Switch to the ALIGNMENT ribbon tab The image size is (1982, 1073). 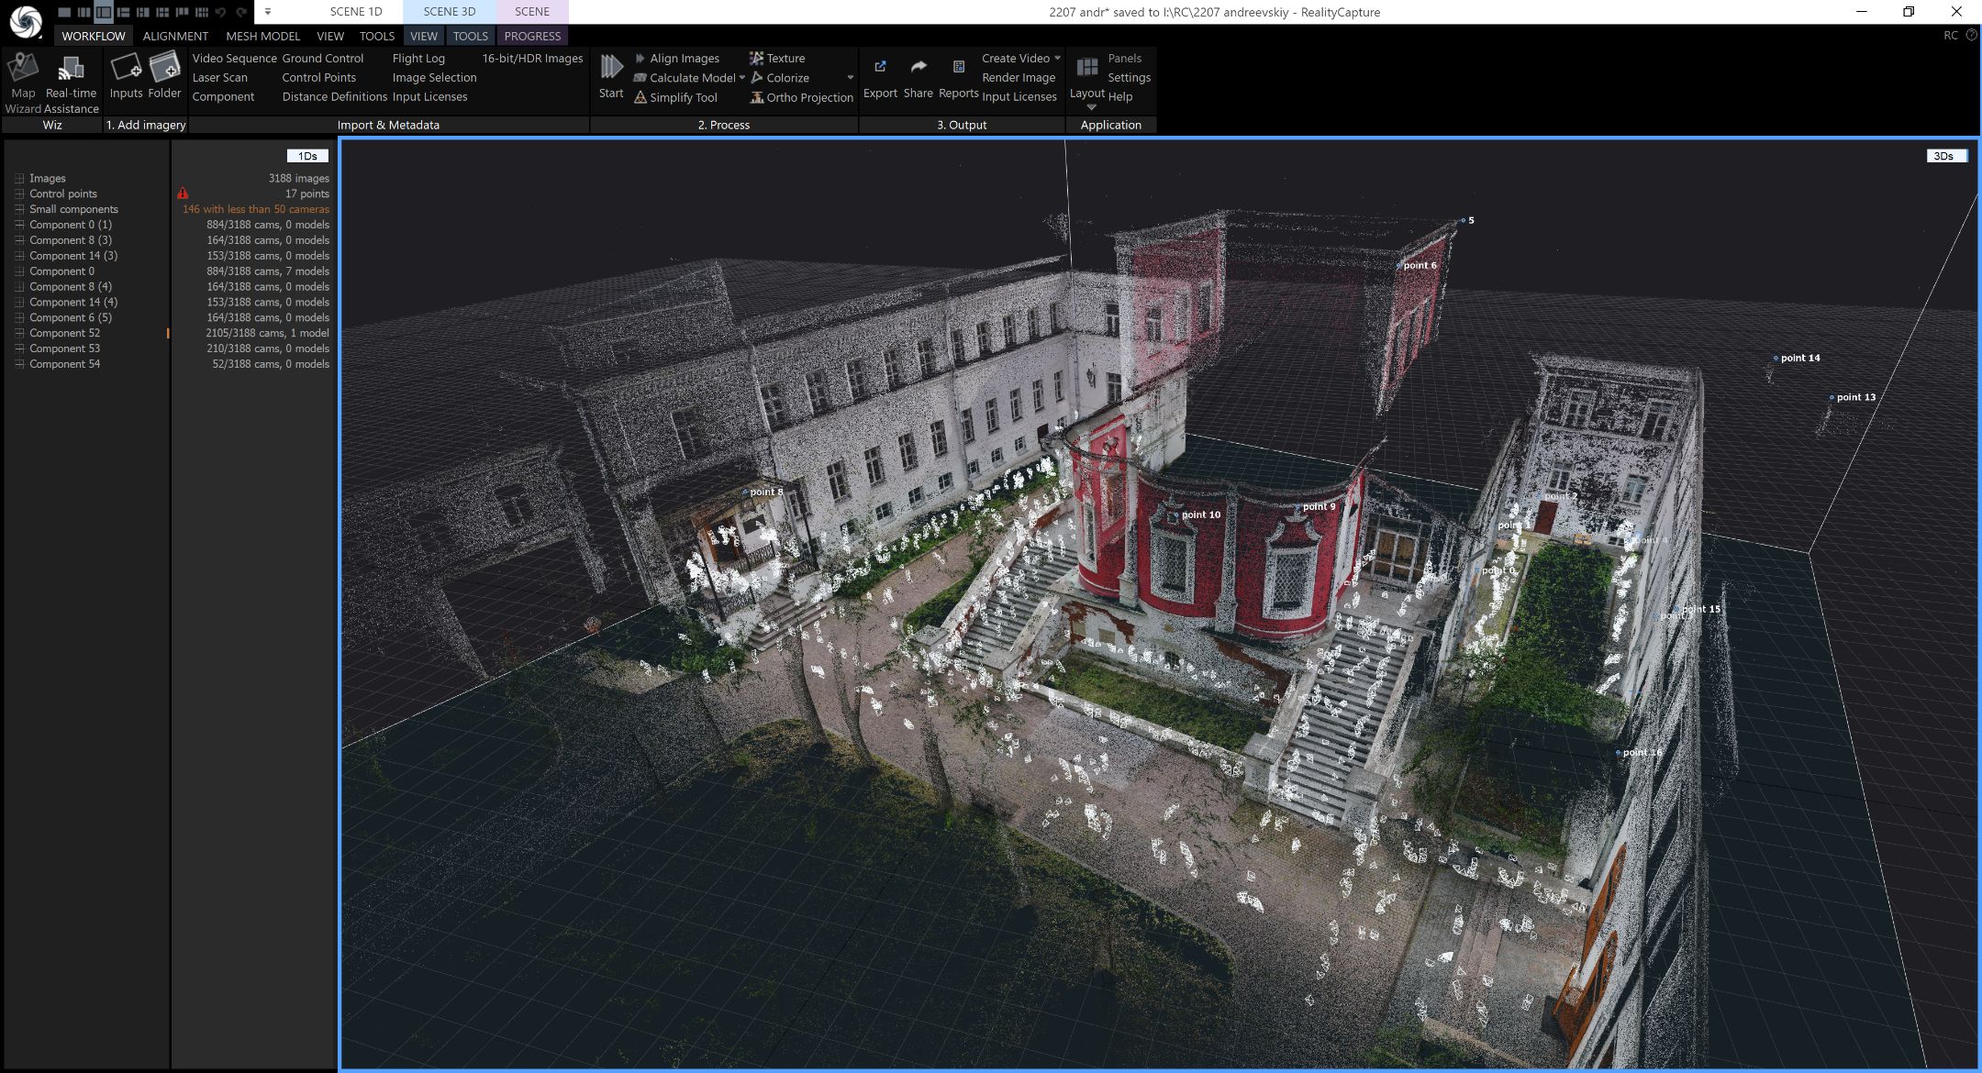[175, 36]
